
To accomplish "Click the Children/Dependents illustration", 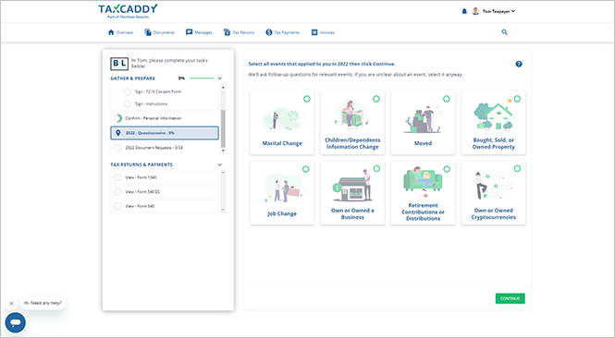I will coord(351,115).
